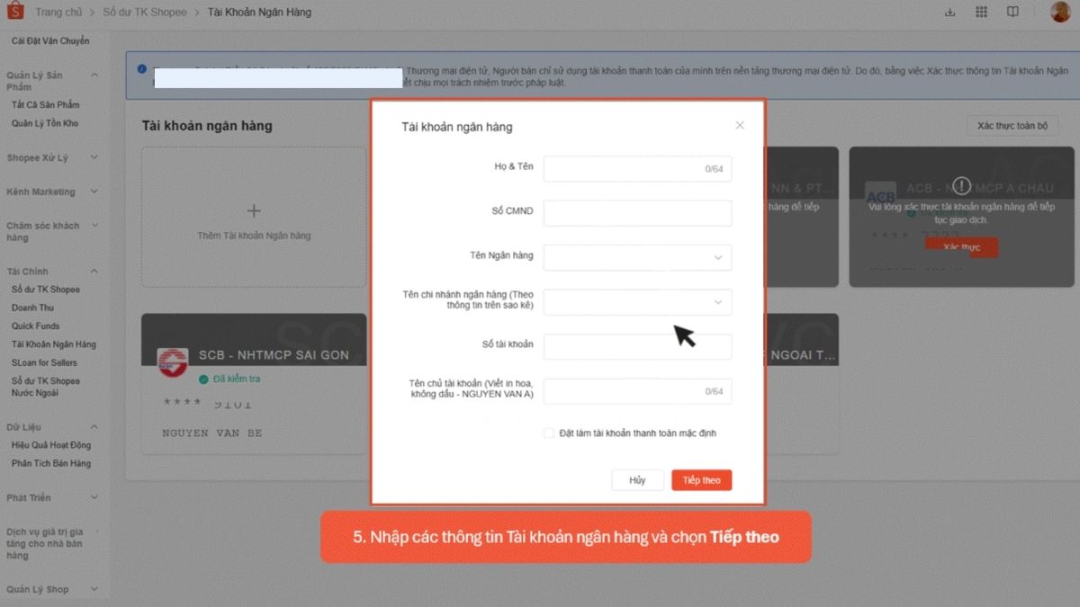This screenshot has width=1080, height=607.
Task: Go to Trang chủ breadcrumb
Action: (x=58, y=13)
